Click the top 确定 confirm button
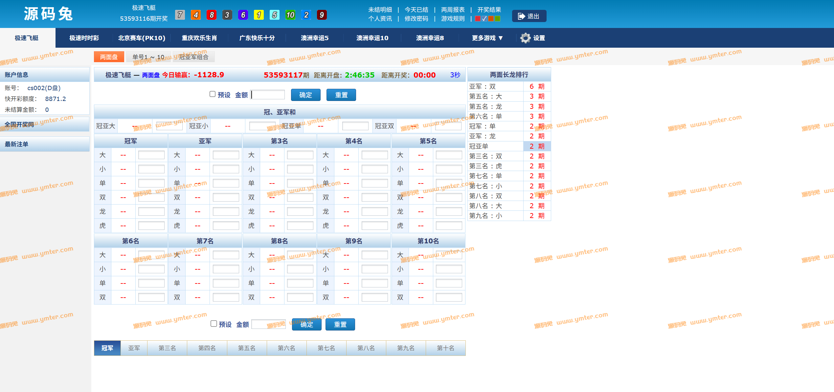 click(x=305, y=95)
